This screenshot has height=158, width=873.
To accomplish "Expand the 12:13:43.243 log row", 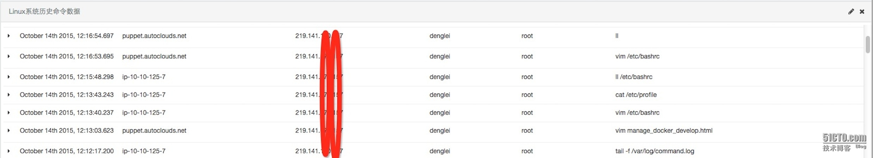I will pos(8,95).
